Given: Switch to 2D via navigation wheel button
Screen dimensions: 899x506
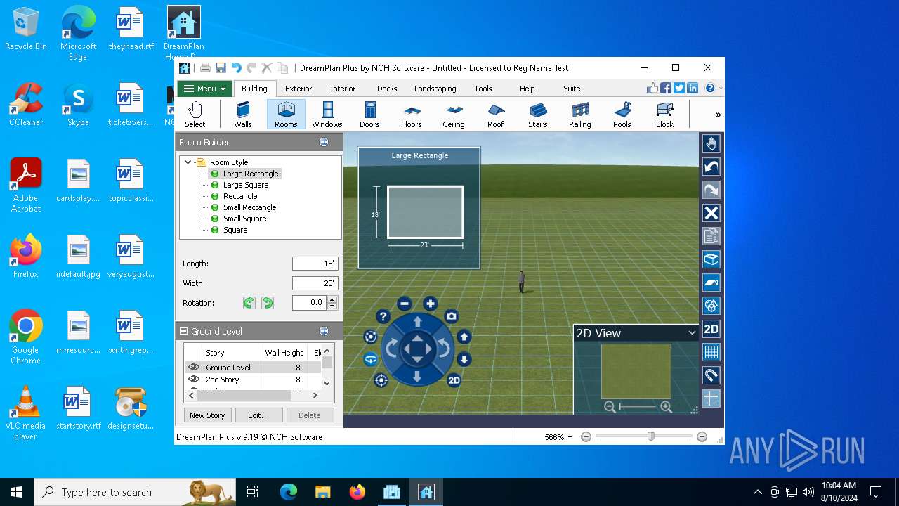Looking at the screenshot, I should coord(454,380).
